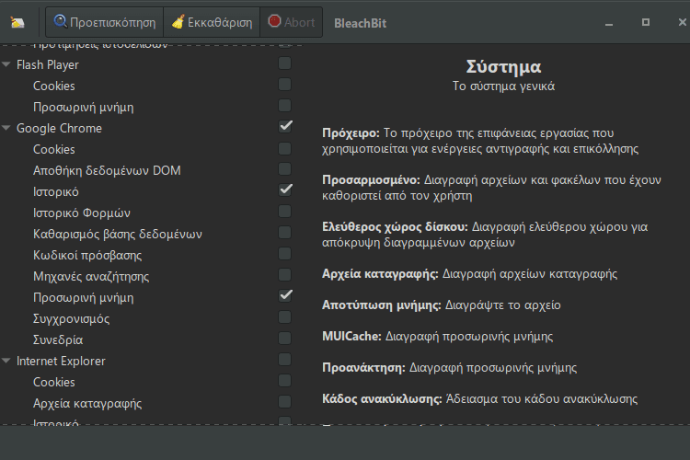Select Αποθήκη δεδομένων DOM item
The width and height of the screenshot is (690, 460).
pos(107,170)
